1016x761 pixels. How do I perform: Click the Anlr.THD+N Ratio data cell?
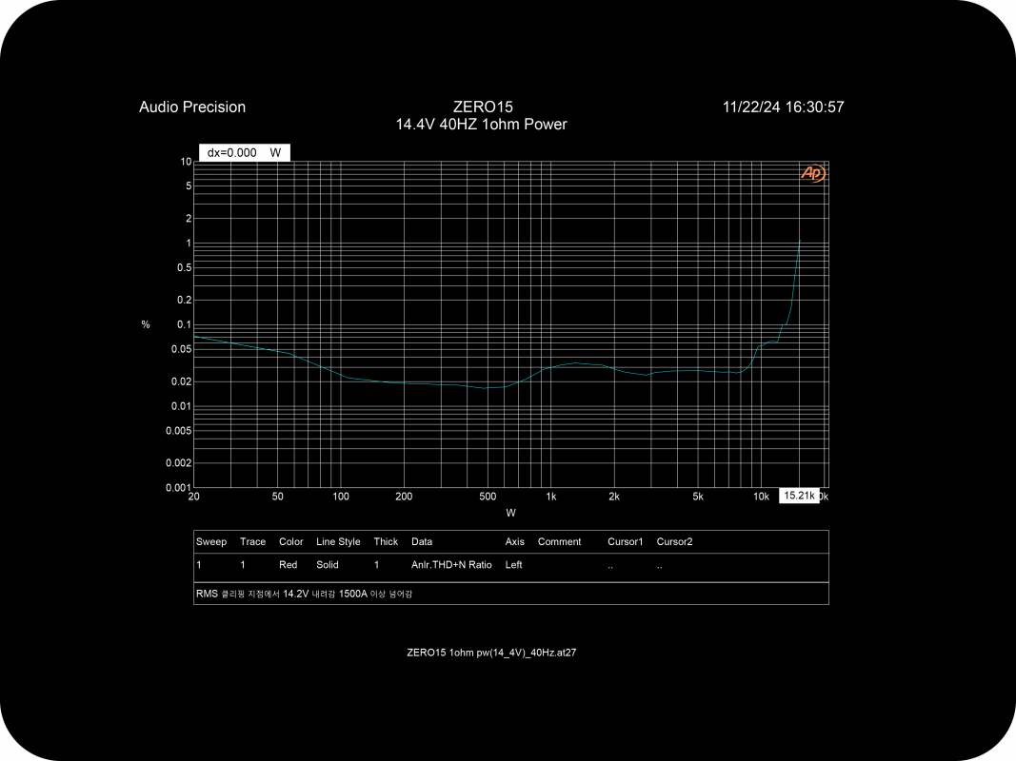[x=451, y=565]
